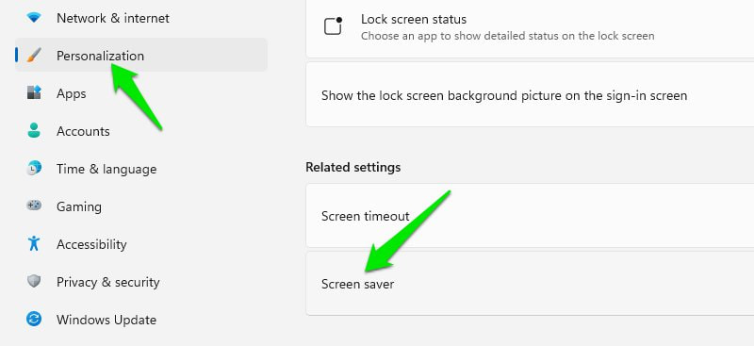Click the Gaming controller icon
The width and height of the screenshot is (754, 346).
tap(34, 206)
